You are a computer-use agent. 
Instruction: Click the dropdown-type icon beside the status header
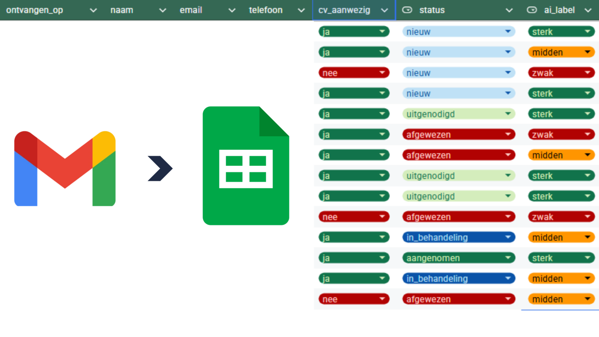pyautogui.click(x=407, y=10)
